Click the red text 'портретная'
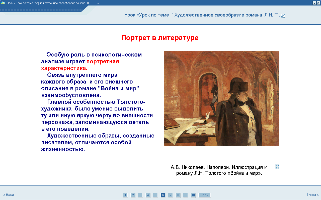The height and width of the screenshot is (200, 321). tap(103, 61)
